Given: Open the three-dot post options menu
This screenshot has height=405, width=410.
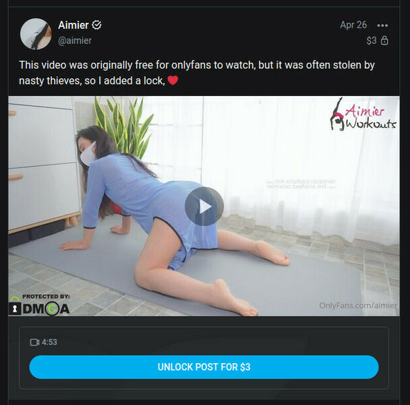Looking at the screenshot, I should pos(382,26).
